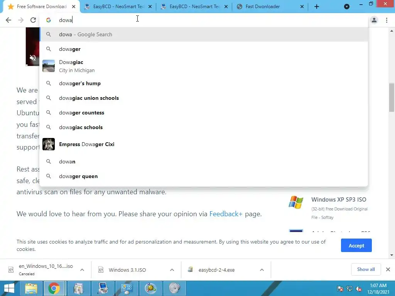Open the Windows Start button
The image size is (395, 296).
coord(9,288)
